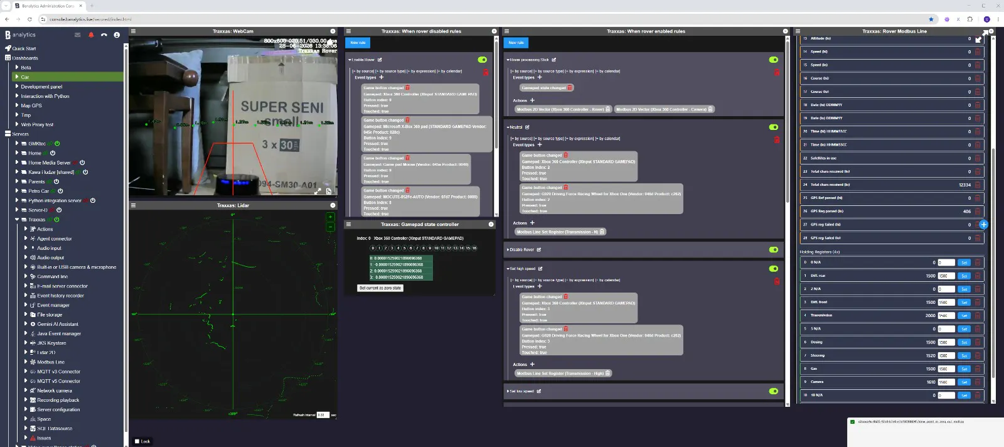Edit the Lidar refresh interval field
This screenshot has height=447, width=1004.
pos(323,415)
